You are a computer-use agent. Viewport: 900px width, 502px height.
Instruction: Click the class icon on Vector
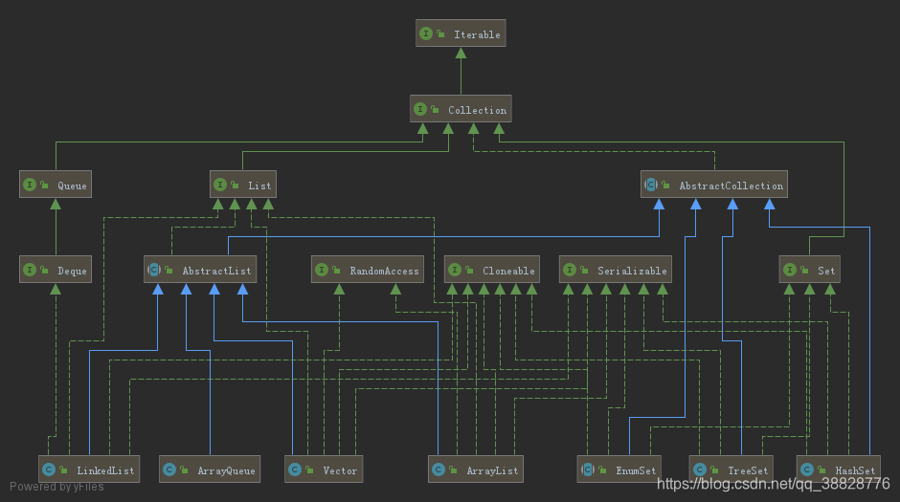tap(295, 469)
